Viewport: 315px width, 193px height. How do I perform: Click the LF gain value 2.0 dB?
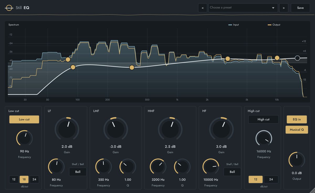tap(67, 147)
